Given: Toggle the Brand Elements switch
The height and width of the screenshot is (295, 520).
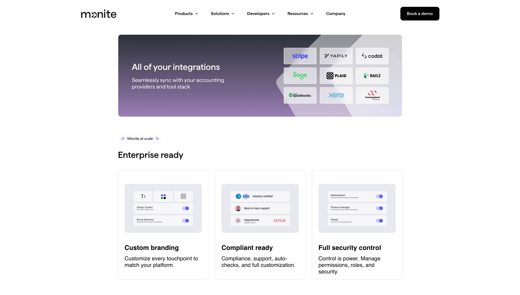Looking at the screenshot, I should [185, 221].
